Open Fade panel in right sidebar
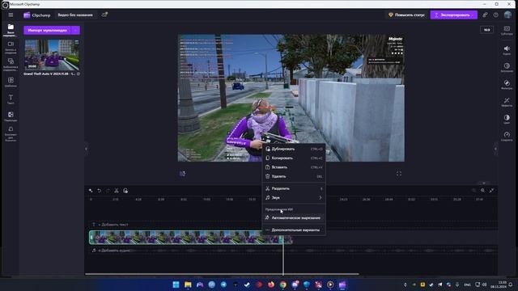This screenshot has height=291, width=518. (507, 68)
